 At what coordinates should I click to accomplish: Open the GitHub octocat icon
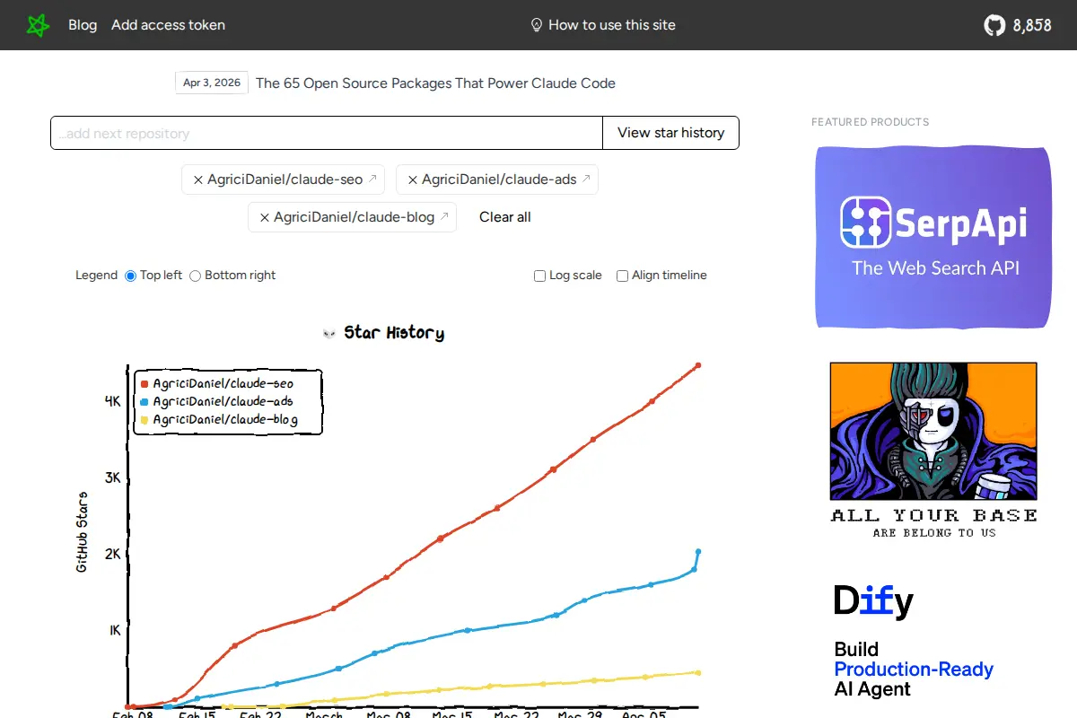click(x=994, y=25)
